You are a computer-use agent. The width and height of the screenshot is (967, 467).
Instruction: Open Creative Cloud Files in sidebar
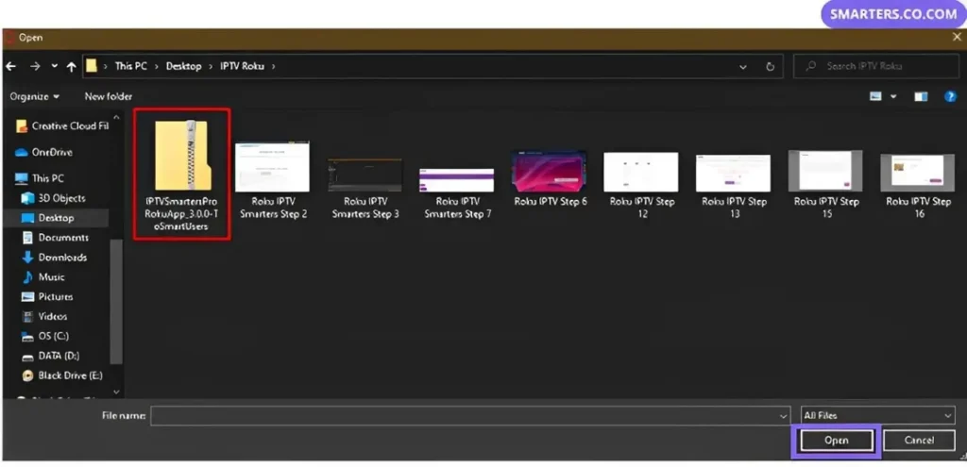coord(63,125)
